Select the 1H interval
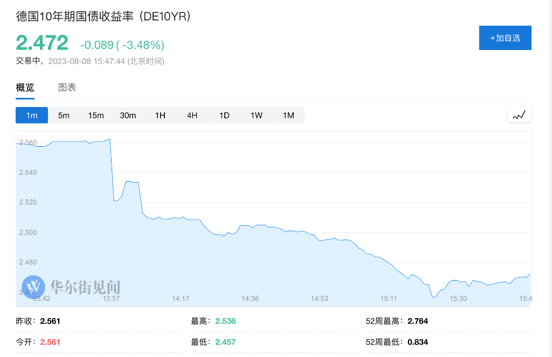The width and height of the screenshot is (552, 357). tap(160, 116)
